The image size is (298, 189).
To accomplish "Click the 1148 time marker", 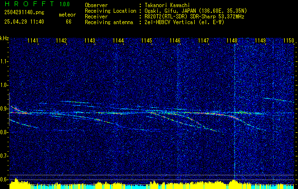I will click(x=232, y=40).
